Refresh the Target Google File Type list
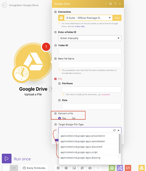Viewport: 146px width, 171px height. coord(114,130)
